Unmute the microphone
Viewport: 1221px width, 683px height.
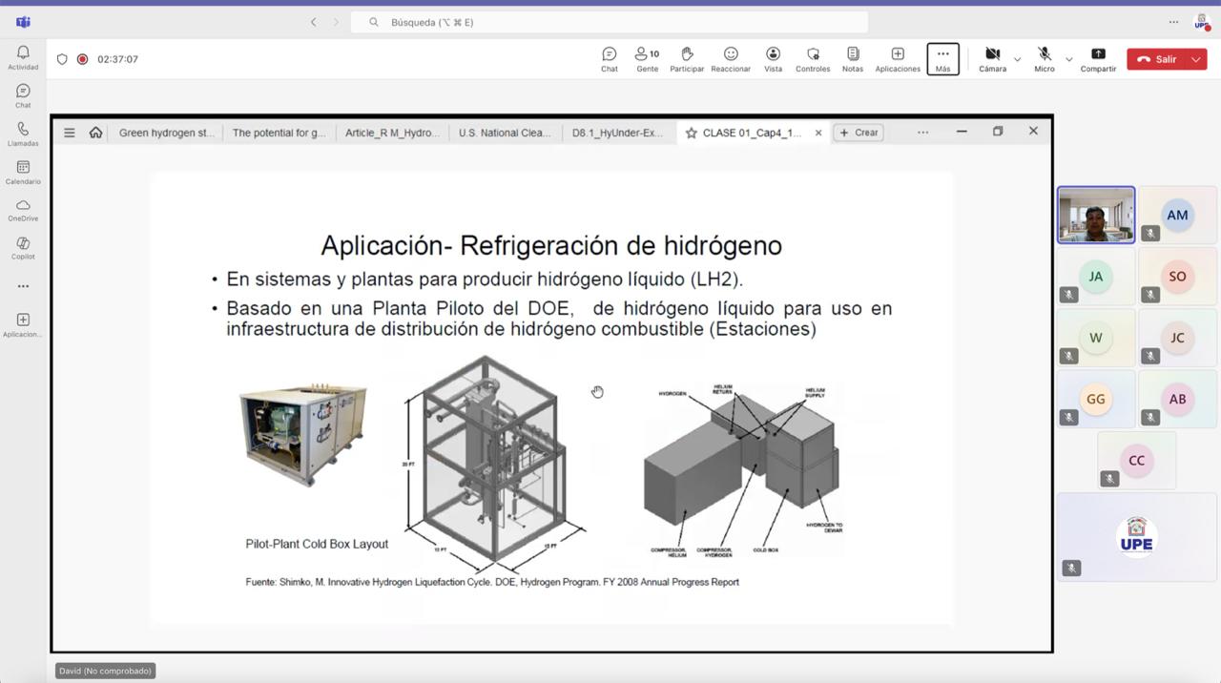1044,58
